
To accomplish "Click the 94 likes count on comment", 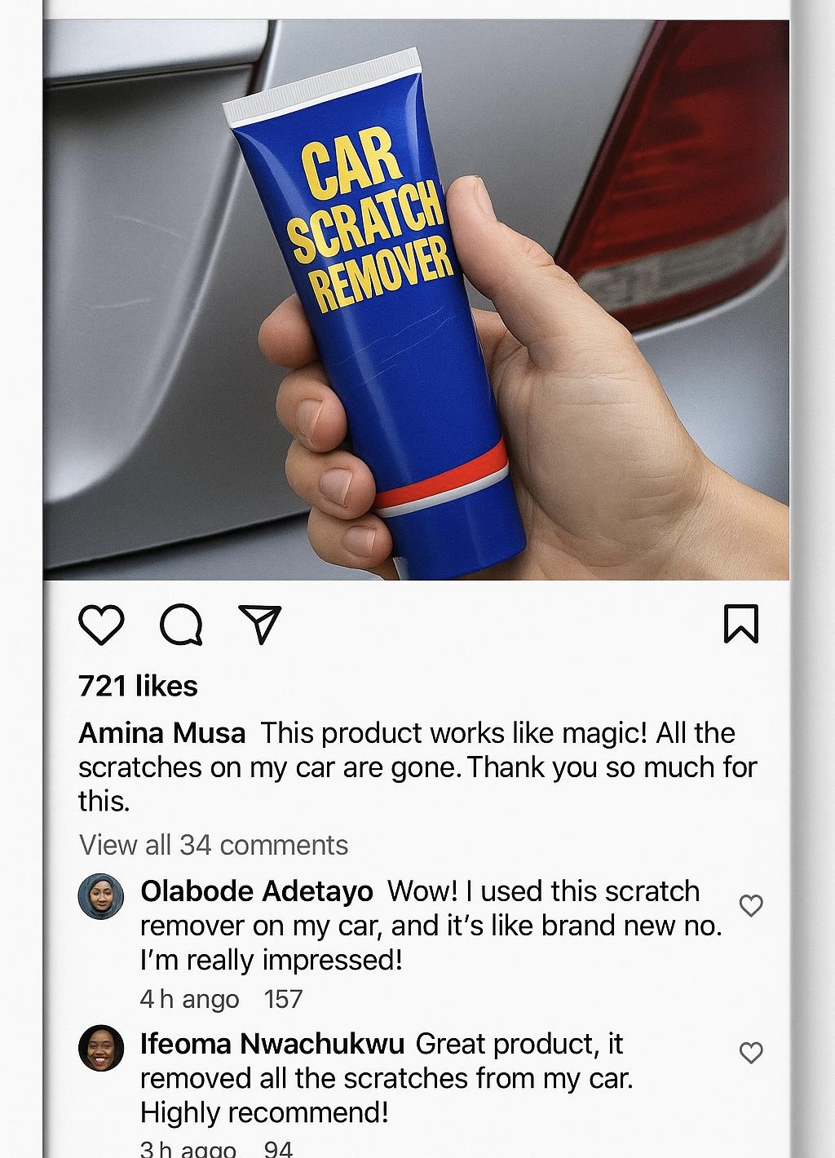I will [x=278, y=1148].
